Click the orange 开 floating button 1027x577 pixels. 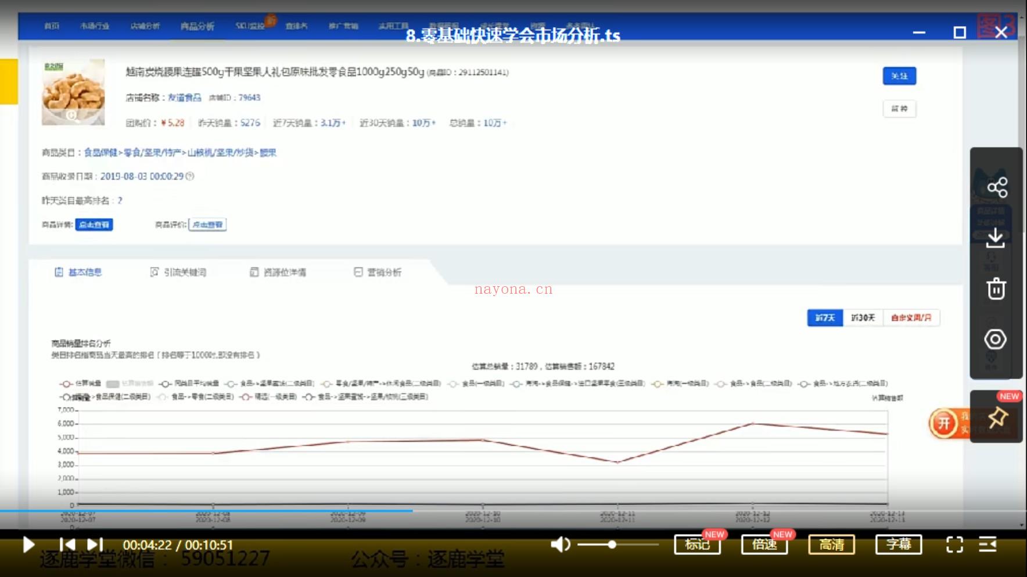pyautogui.click(x=944, y=423)
